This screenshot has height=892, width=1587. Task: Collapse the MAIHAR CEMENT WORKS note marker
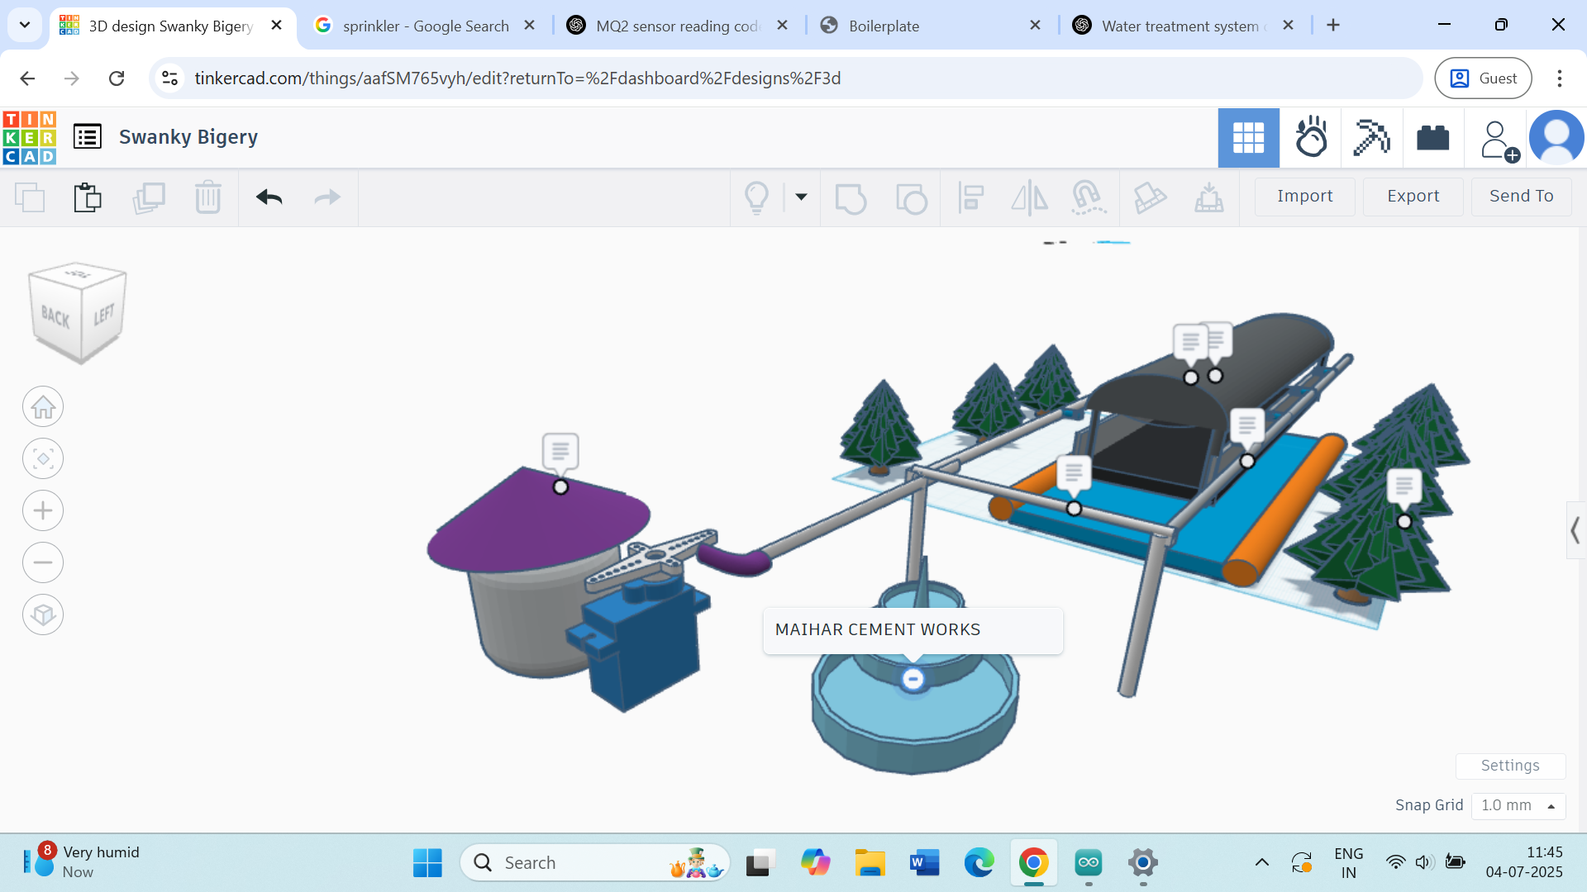(913, 679)
